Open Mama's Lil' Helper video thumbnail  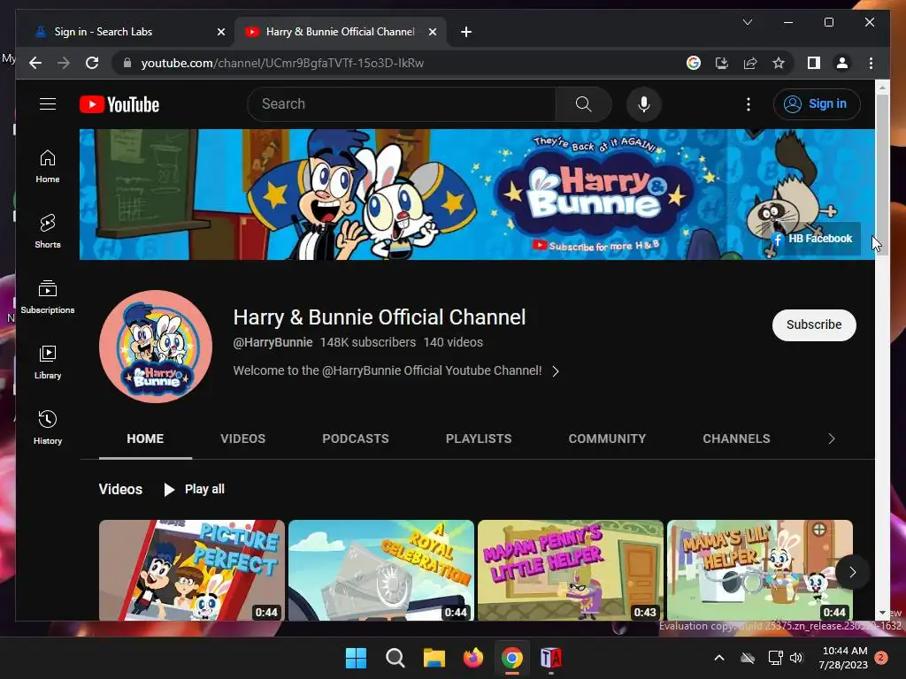760,570
